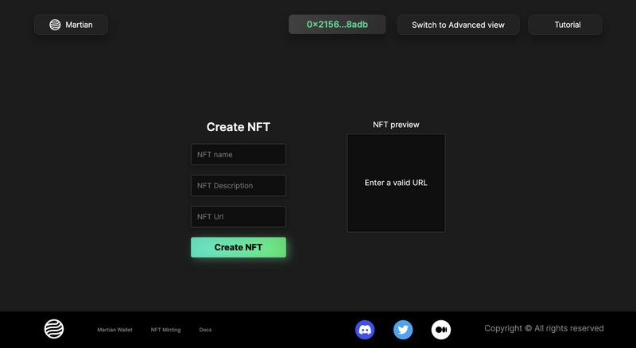Switch to Advanced view

pos(458,25)
